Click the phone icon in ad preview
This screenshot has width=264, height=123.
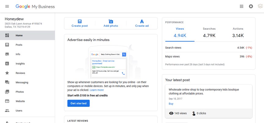(x=123, y=73)
